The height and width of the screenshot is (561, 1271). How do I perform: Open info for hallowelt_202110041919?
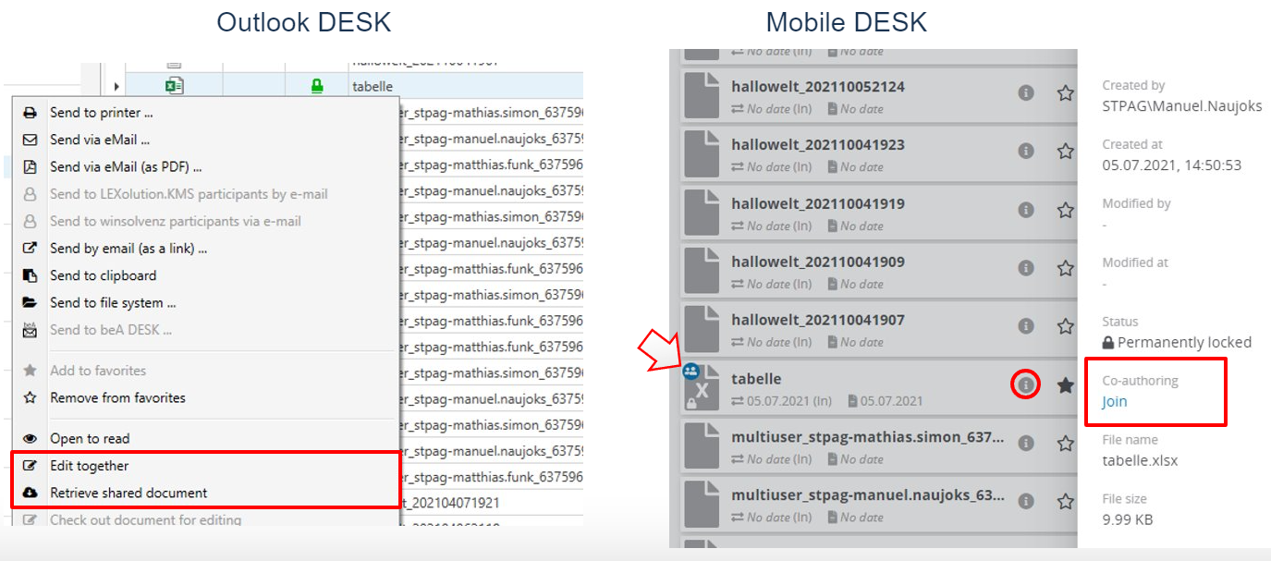(1025, 210)
